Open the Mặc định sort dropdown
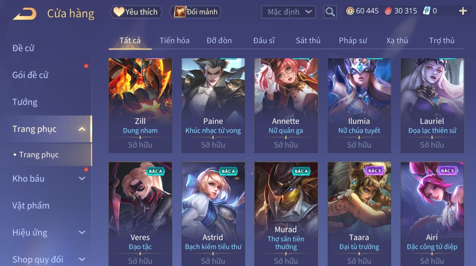 [289, 12]
